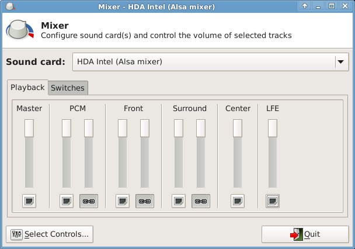Toggle the Surround channel lock link icon
Image resolution: width=355 pixels, height=249 pixels.
pyautogui.click(x=201, y=201)
